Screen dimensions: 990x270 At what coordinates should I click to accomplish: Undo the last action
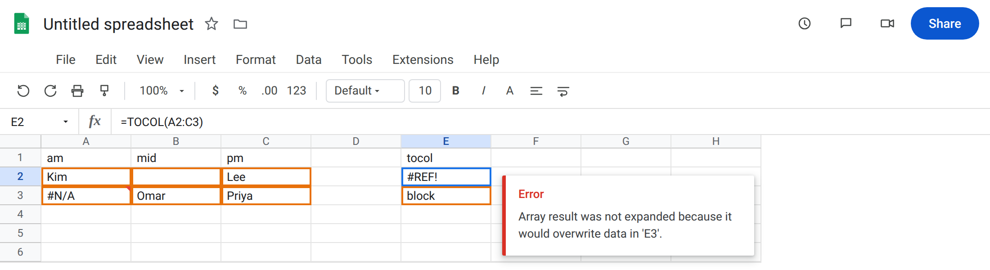click(23, 91)
